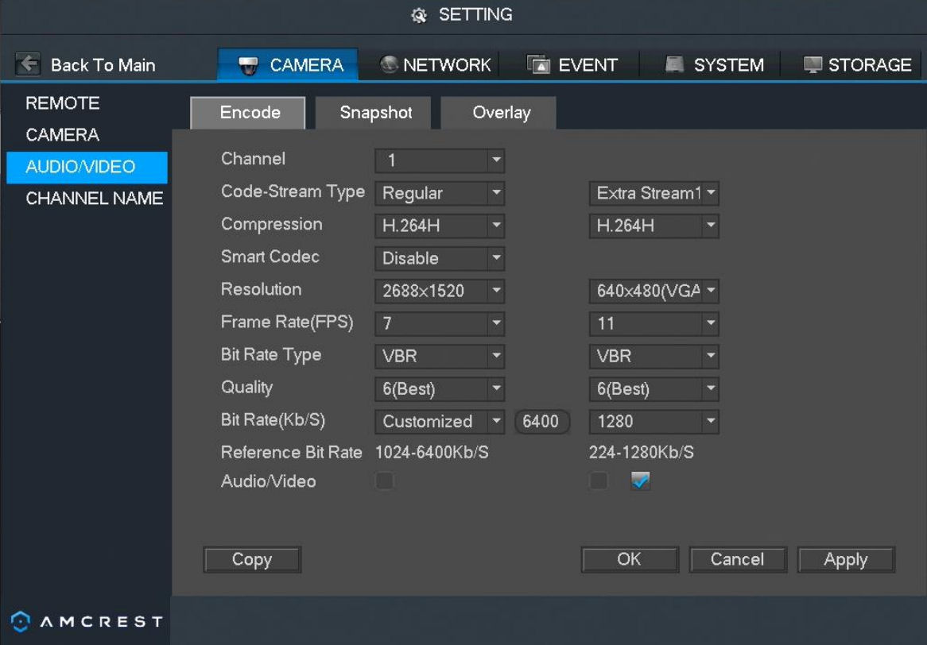Open the Smart Codec Disable dropdown
This screenshot has width=927, height=645.
coord(440,258)
